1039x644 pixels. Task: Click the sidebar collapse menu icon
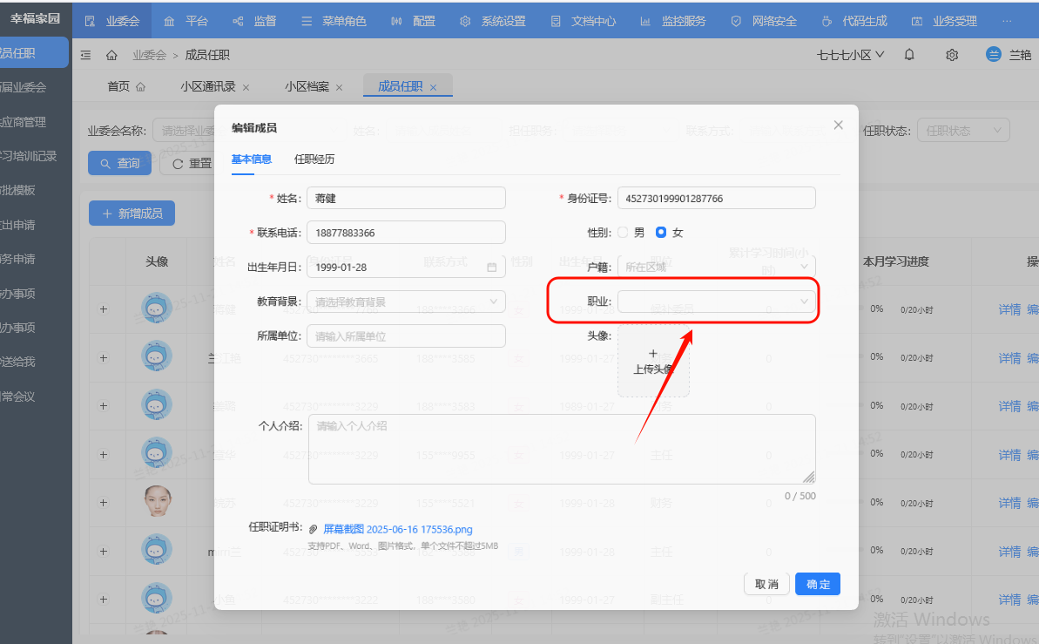tap(85, 55)
